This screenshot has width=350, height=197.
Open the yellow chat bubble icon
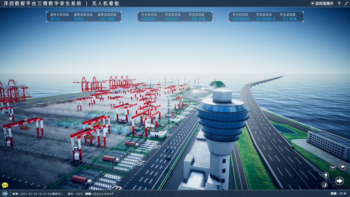tap(5, 185)
